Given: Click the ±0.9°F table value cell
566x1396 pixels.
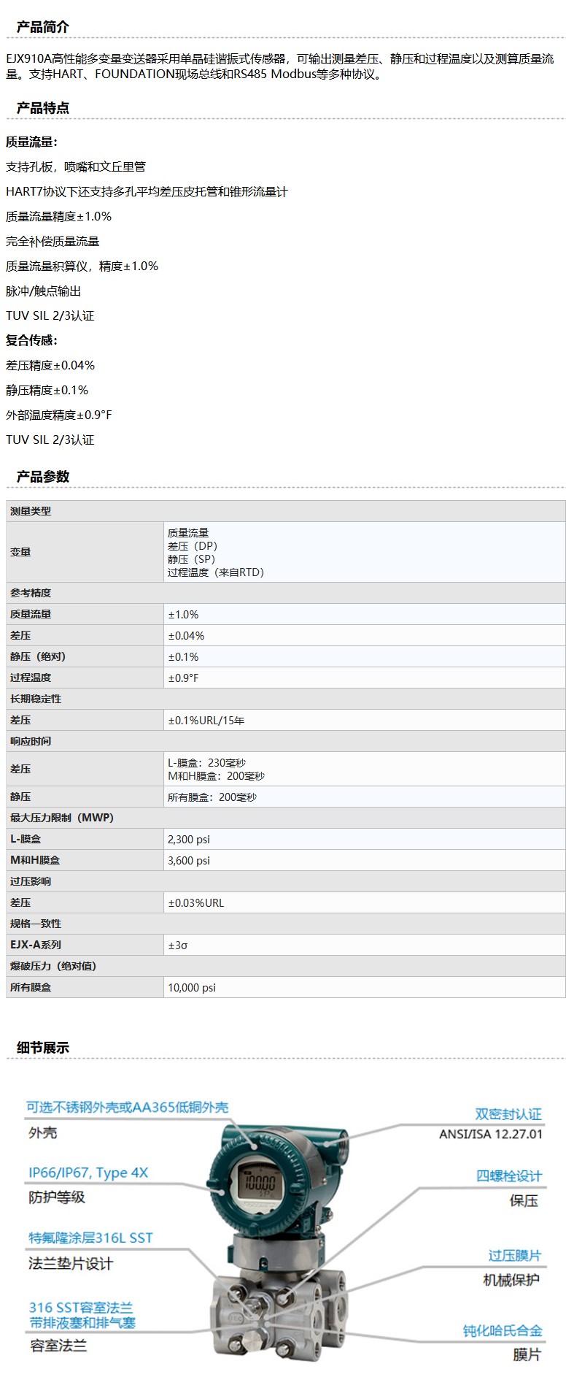Looking at the screenshot, I should pos(364,678).
